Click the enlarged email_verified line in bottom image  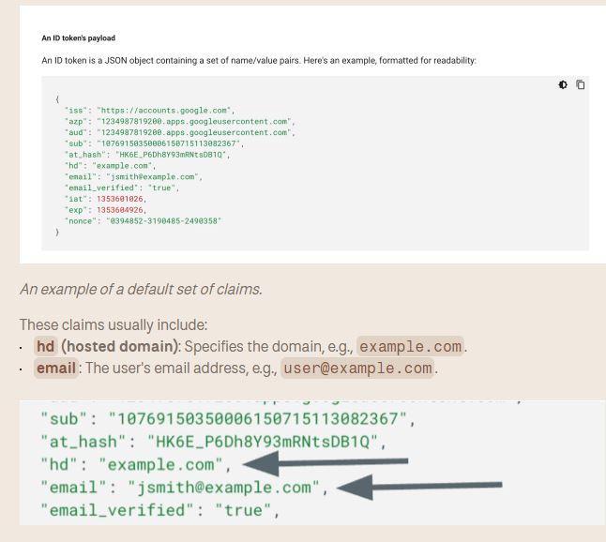coord(160,510)
